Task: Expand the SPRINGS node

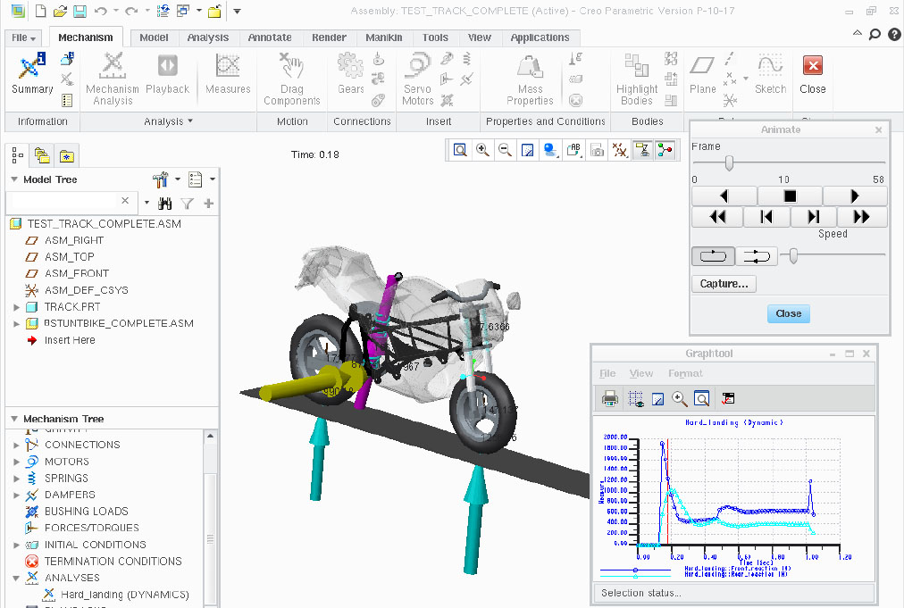Action: coord(17,479)
